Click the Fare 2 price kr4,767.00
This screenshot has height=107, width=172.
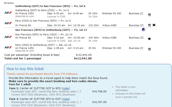coord(99,102)
